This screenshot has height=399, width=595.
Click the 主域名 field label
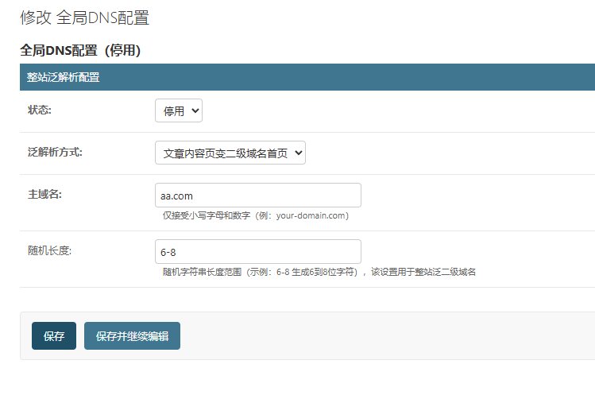(x=44, y=195)
